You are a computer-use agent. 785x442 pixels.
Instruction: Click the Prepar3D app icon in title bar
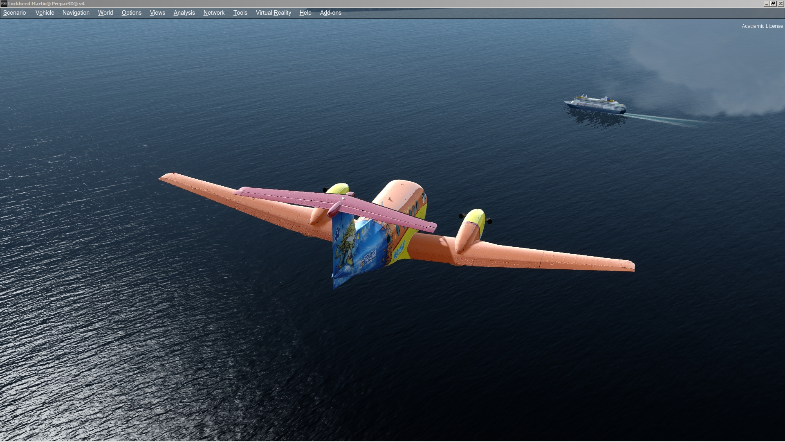pos(4,4)
